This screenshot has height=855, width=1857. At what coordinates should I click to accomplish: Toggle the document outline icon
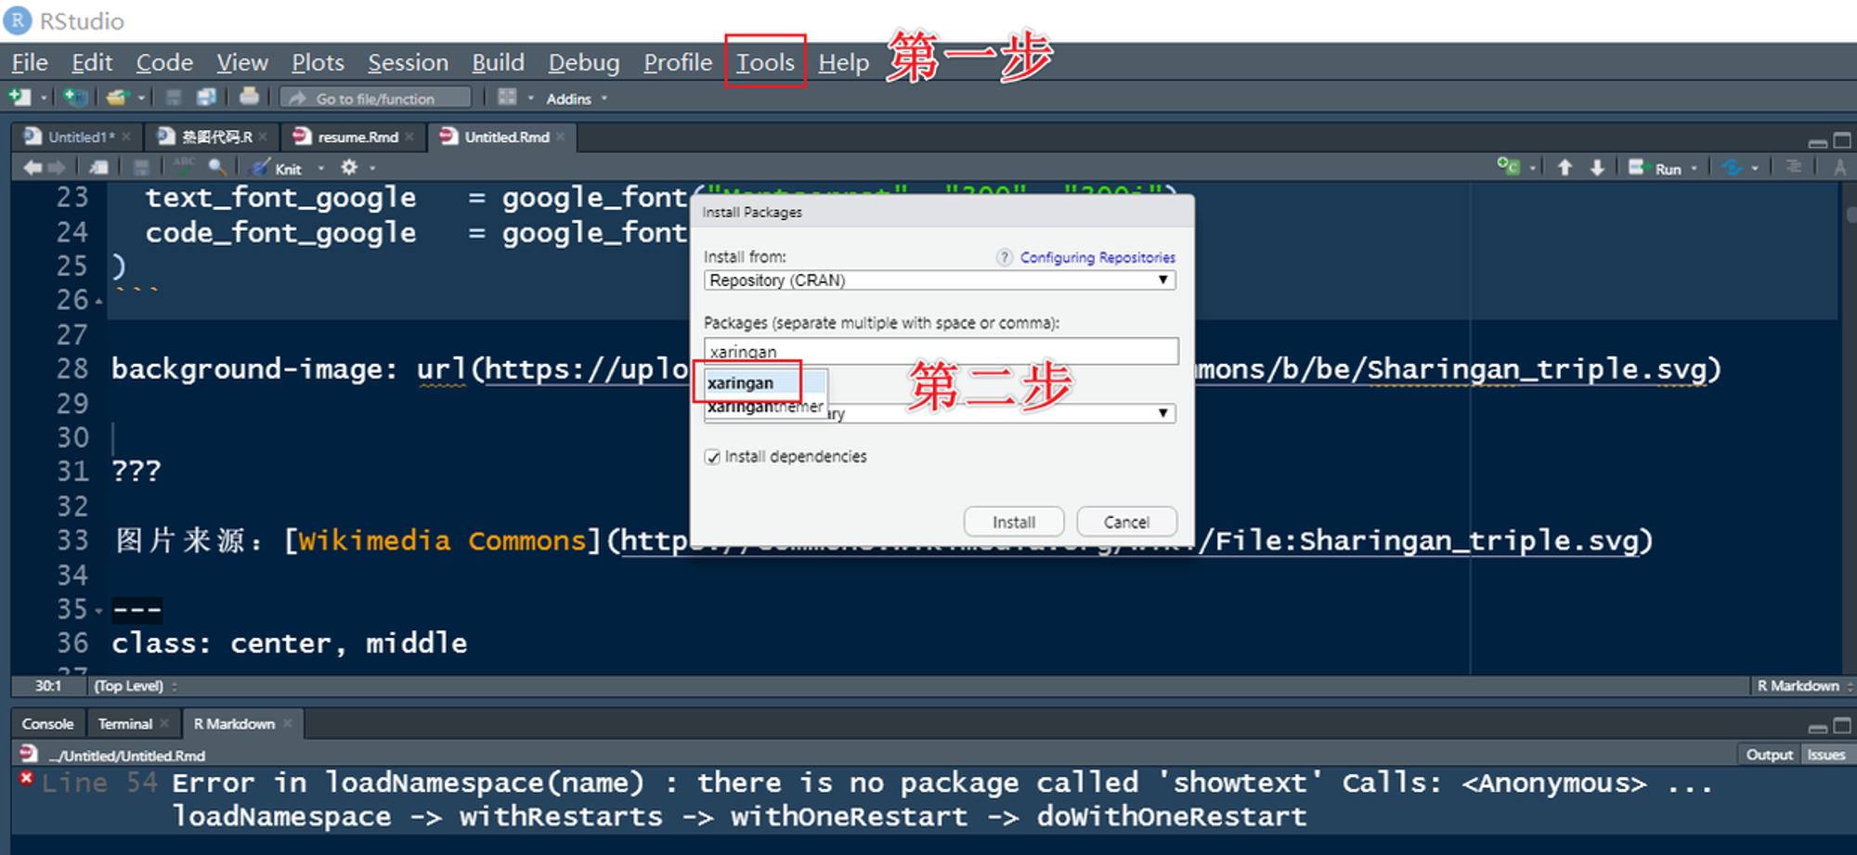click(1794, 167)
